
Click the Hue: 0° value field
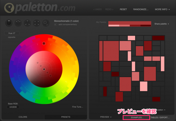12,33
